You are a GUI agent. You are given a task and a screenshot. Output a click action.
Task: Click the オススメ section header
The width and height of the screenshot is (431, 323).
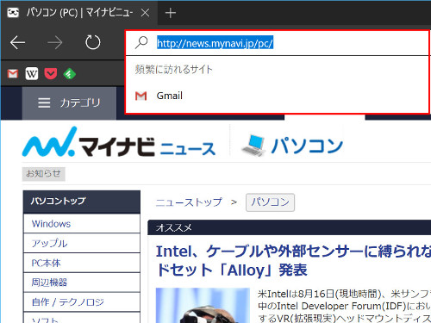[289, 227]
